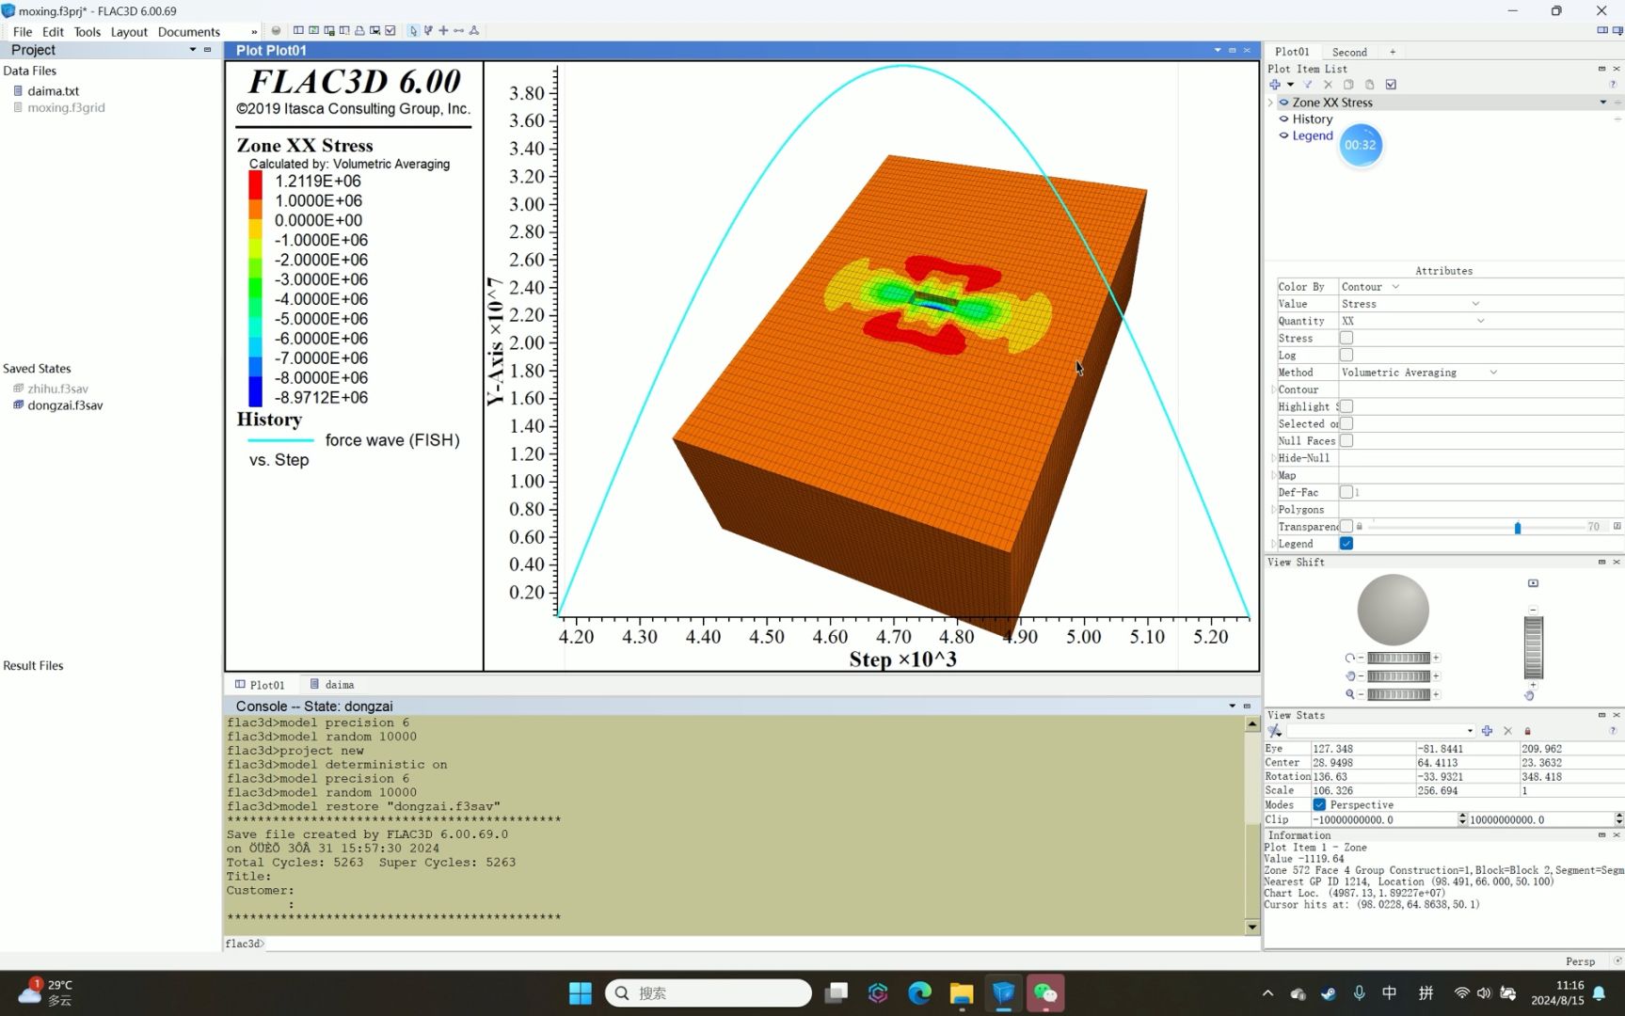Open the Edit menu
The image size is (1625, 1016).
pos(53,31)
